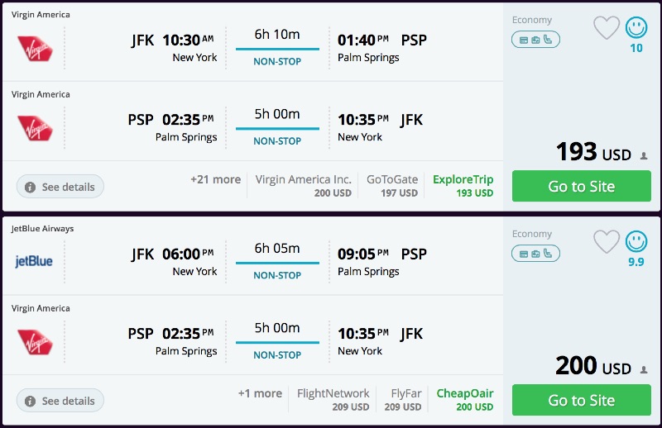
Task: Click the amenities icons pill on JetBlue flight
Action: tap(535, 253)
